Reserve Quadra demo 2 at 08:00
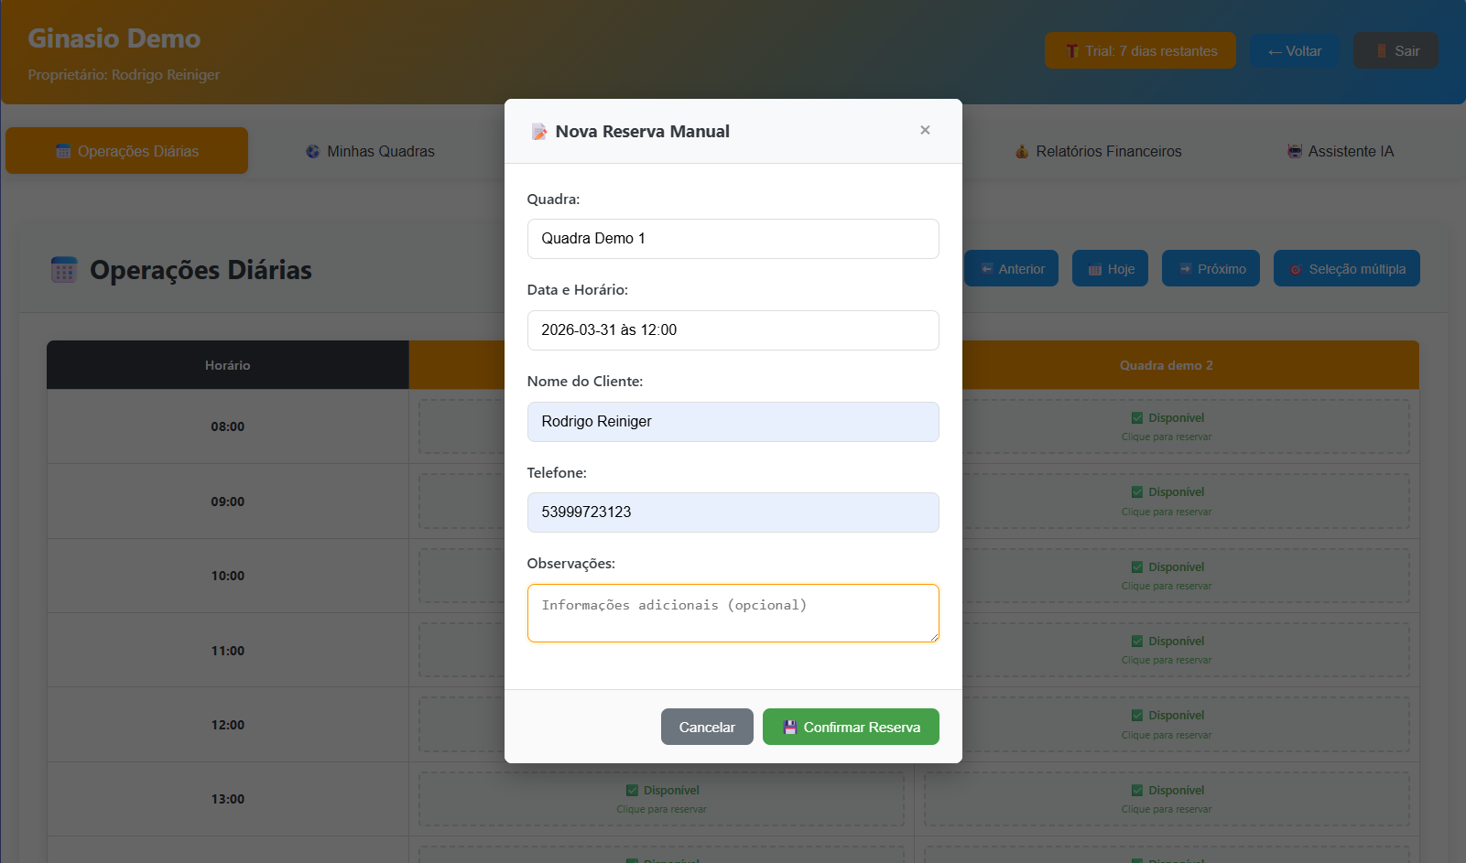This screenshot has height=863, width=1466. (x=1167, y=426)
